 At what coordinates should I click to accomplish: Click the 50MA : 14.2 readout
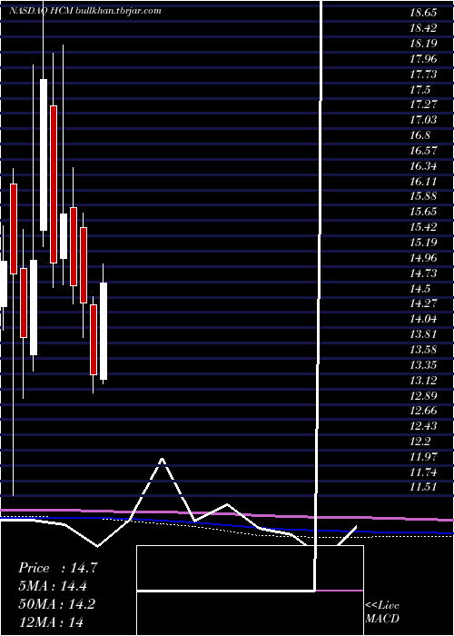[x=56, y=604]
